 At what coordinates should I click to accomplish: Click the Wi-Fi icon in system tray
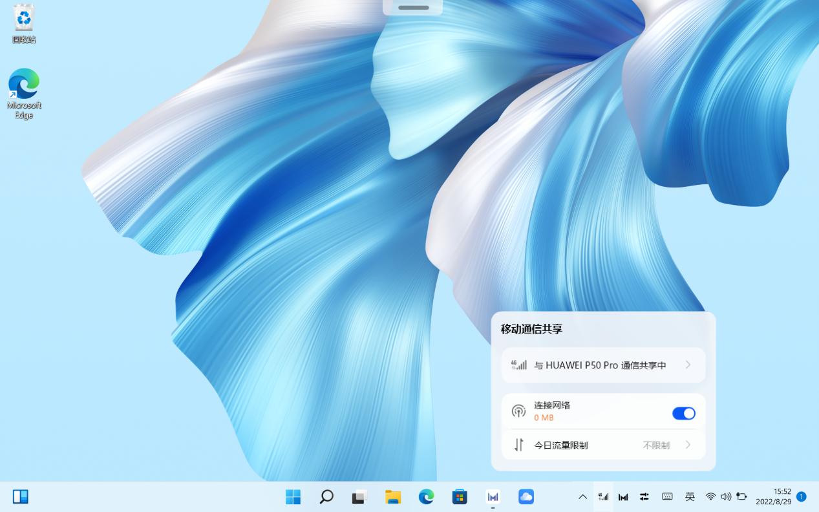[710, 496]
